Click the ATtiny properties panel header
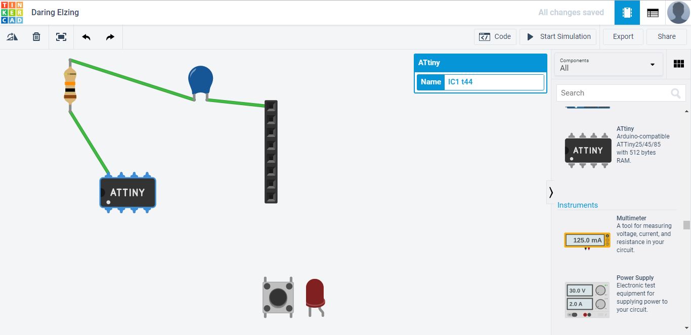The image size is (691, 335). pos(481,63)
